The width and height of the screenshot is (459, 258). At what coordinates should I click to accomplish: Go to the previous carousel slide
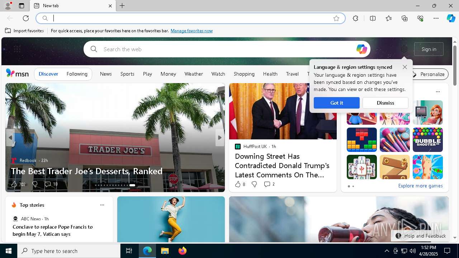tap(10, 138)
